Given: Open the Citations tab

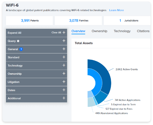Looking at the screenshot, I should [x=143, y=31].
